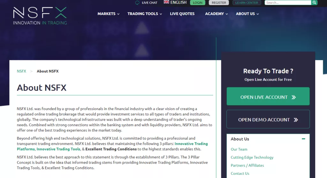The width and height of the screenshot is (327, 178).
Task: Click double-arrow icon on Open Demo Account
Action: tap(296, 120)
